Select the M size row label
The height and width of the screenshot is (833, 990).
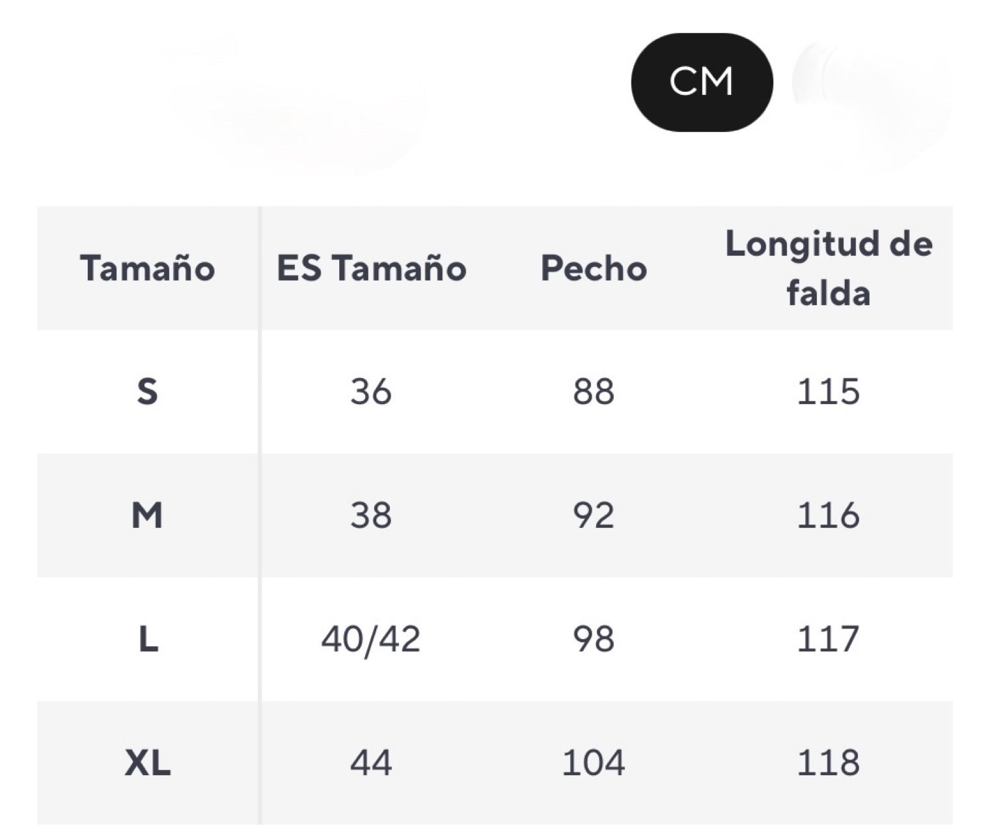(x=148, y=515)
